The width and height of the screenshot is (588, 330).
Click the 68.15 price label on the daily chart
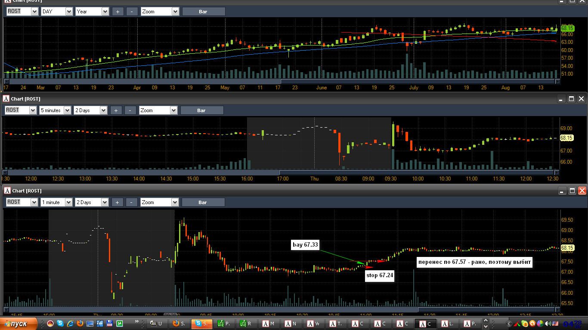pos(568,28)
